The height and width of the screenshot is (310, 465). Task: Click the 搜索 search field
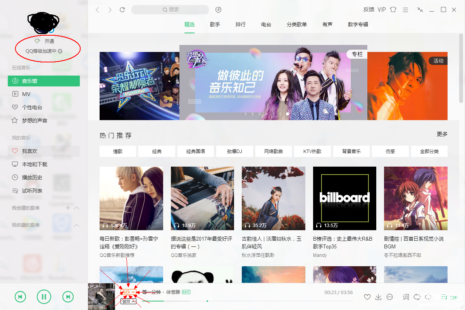(x=170, y=10)
